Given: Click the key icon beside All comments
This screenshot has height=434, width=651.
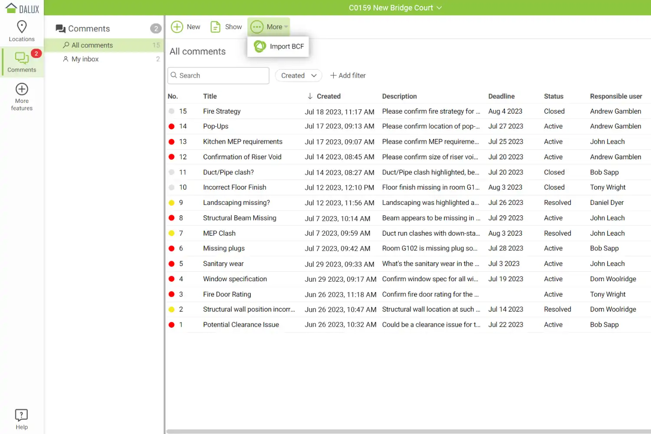Looking at the screenshot, I should (x=66, y=45).
